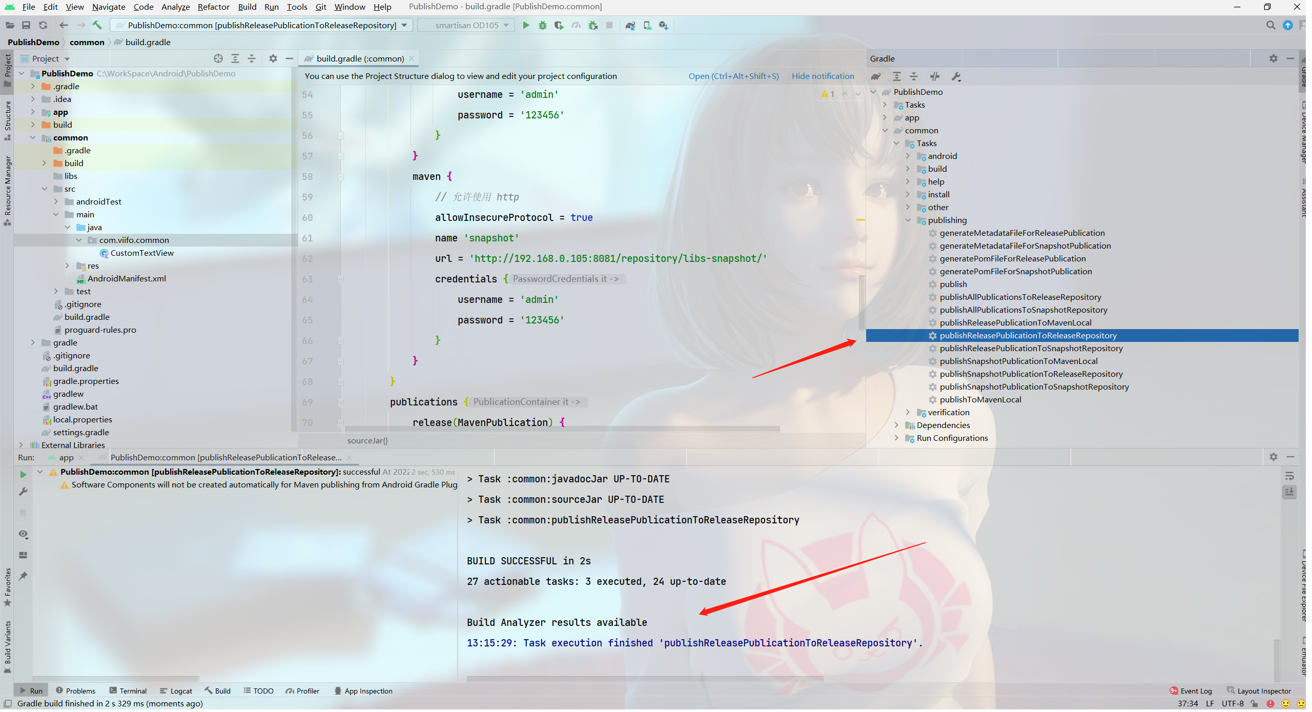Click Expand All icon in Project panel

235,58
